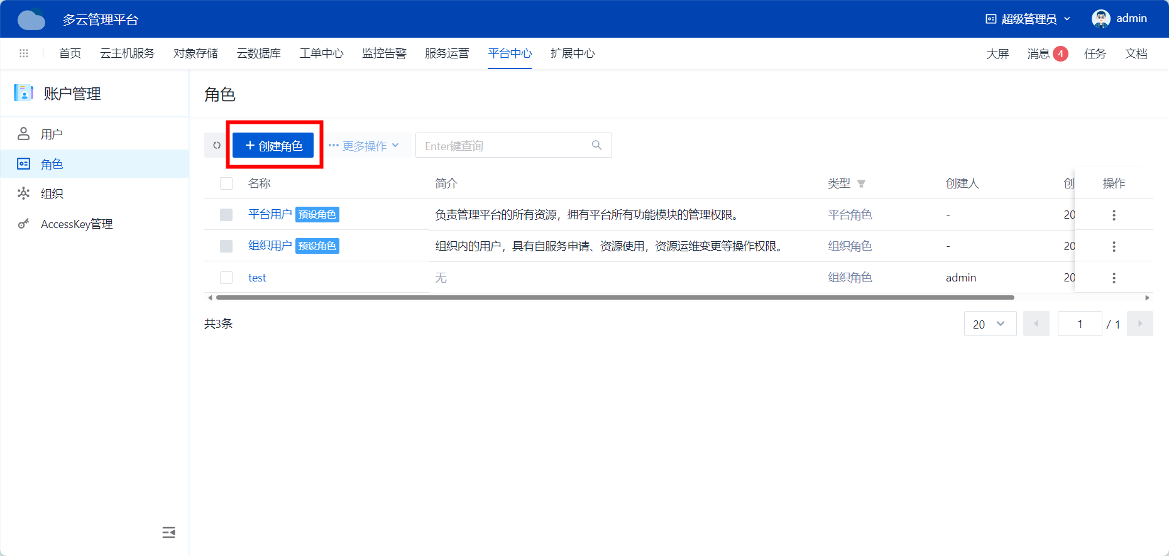The height and width of the screenshot is (556, 1169).
Task: Open the app grid launcher icon
Action: (x=24, y=53)
